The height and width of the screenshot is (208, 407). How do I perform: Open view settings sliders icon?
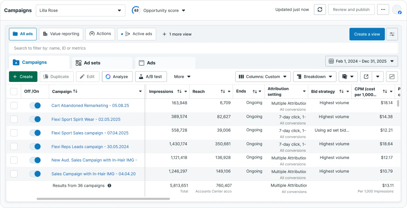click(x=392, y=34)
